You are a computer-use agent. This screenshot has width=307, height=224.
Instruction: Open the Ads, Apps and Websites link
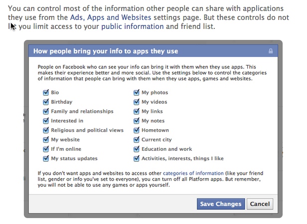[x=111, y=17]
